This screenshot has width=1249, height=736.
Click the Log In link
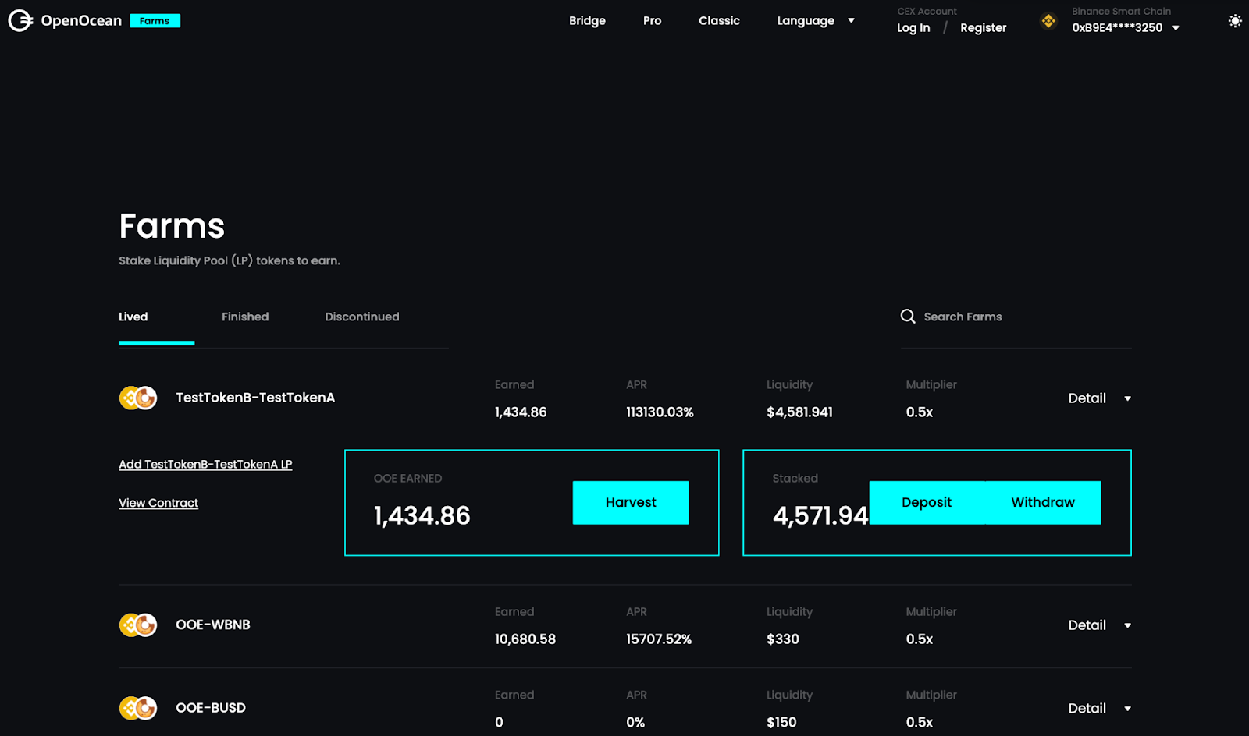click(x=913, y=27)
